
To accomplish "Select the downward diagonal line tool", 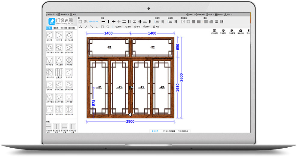I will coord(91,27).
